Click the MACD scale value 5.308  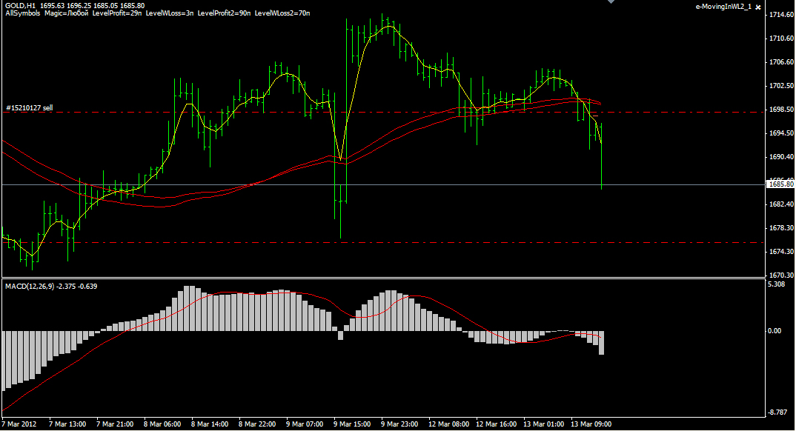click(x=776, y=284)
